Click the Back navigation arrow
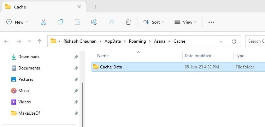 (6, 41)
